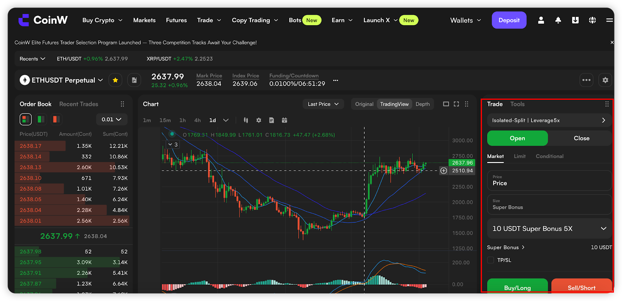Collapse the chart indicators count 3
The image size is (622, 301).
(x=173, y=144)
